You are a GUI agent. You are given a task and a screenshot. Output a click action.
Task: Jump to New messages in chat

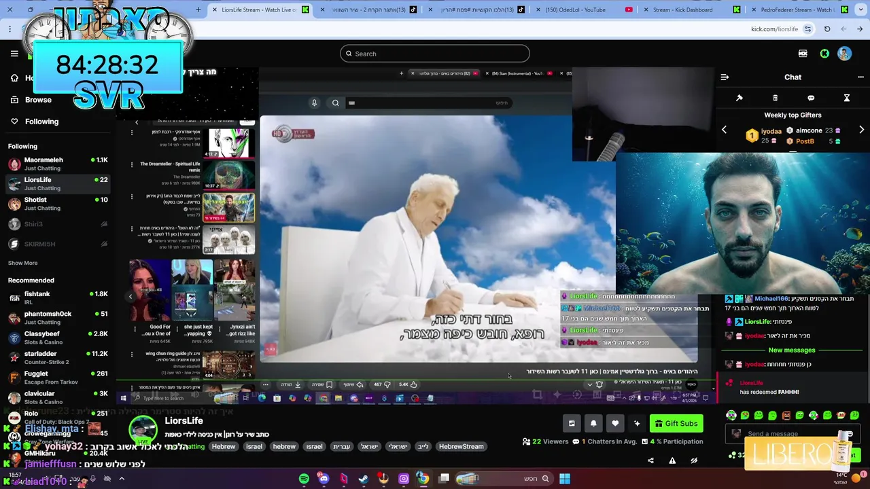pos(792,350)
